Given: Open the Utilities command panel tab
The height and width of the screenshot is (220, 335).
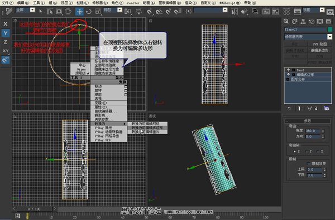Looking at the screenshot, I should 328,21.
